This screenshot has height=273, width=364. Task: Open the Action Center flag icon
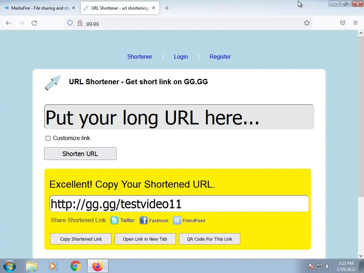pos(311,266)
